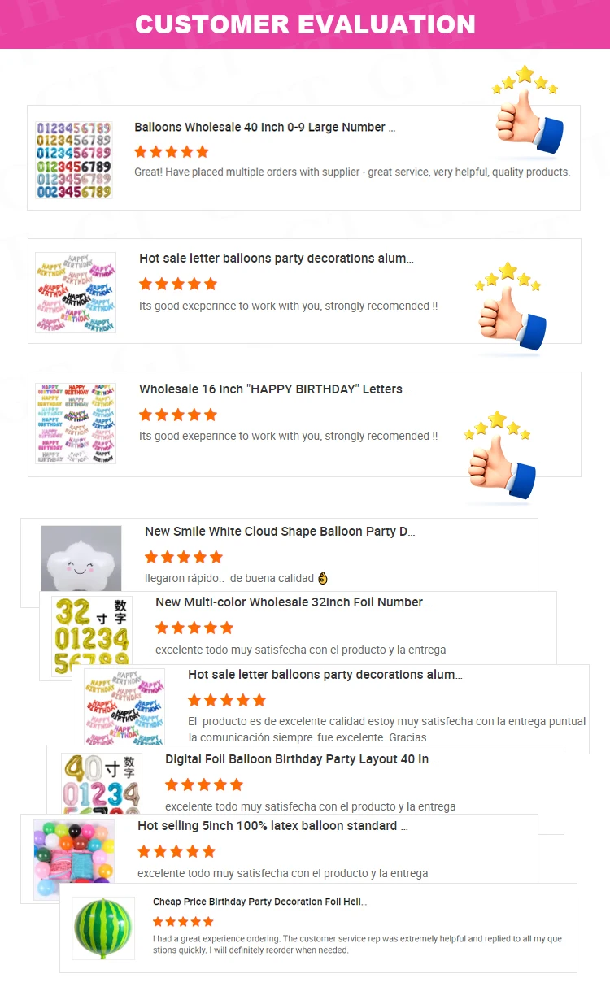Screen dimensions: 610x1004
Task: Click the star rating under the 5inch latex balloon title
Action: pyautogui.click(x=176, y=851)
